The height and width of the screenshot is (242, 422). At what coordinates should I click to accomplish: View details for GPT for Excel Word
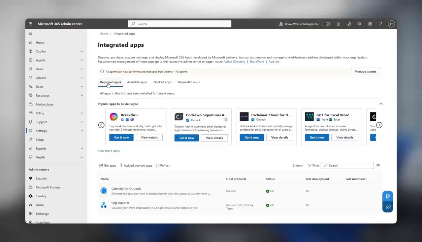345,137
